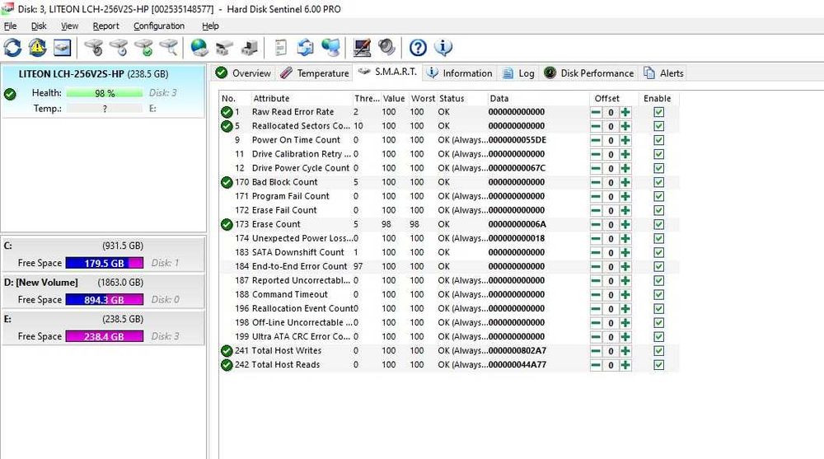Click green health check icon for LITEON disk
Image resolution: width=824 pixels, height=459 pixels.
(x=10, y=95)
